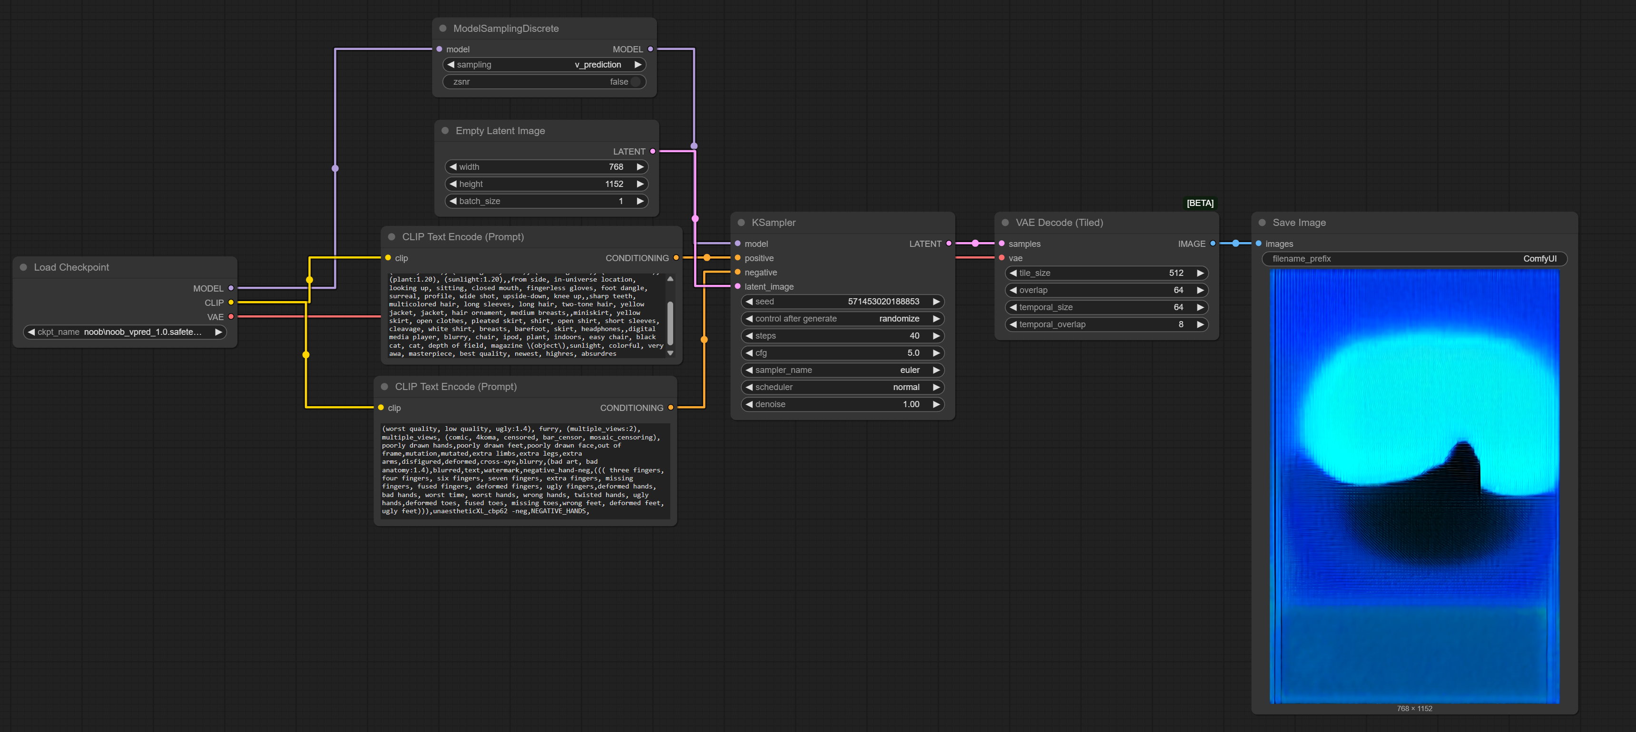This screenshot has width=1636, height=732.
Task: Increase overlap value with right arrow
Action: 1200,290
